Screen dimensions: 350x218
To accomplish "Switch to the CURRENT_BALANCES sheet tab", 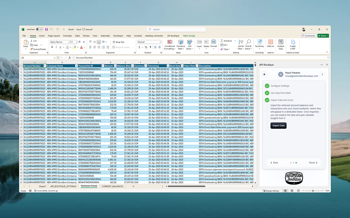I will tap(112, 186).
